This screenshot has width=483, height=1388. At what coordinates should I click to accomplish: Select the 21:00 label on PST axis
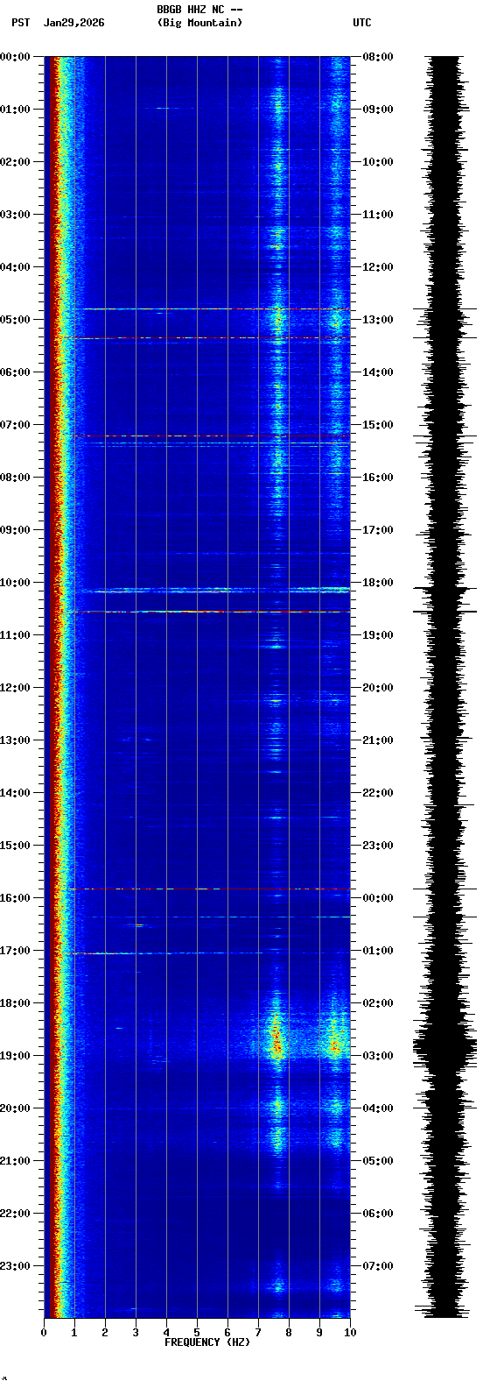click(15, 1161)
